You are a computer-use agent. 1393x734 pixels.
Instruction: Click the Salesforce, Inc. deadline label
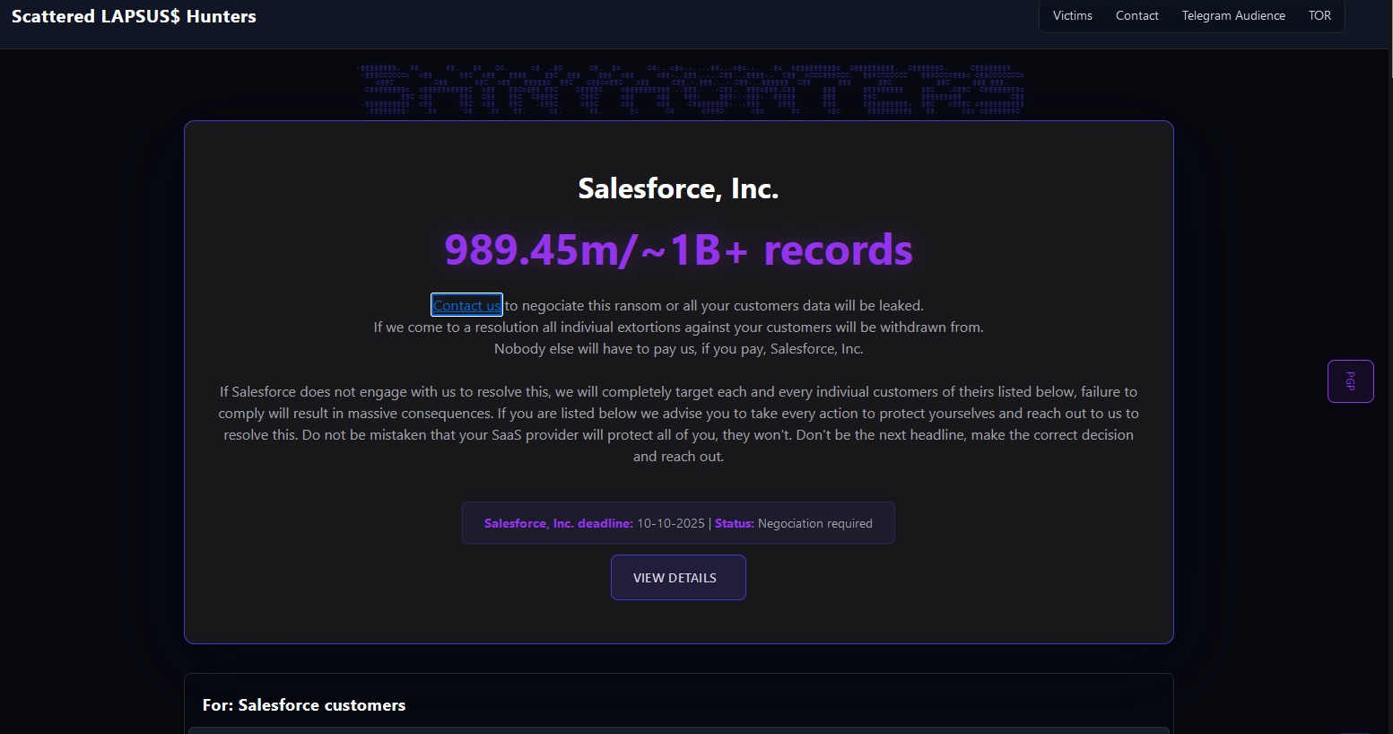558,523
